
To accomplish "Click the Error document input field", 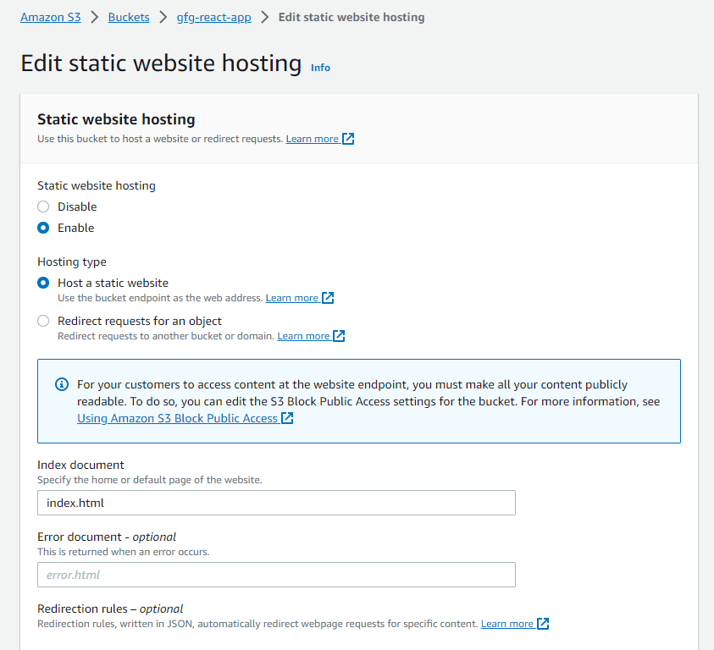I will [276, 575].
